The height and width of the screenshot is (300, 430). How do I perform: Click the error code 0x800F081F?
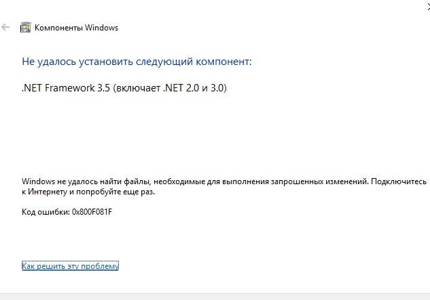click(x=92, y=212)
